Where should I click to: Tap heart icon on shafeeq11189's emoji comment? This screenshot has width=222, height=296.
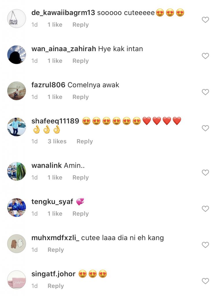pyautogui.click(x=205, y=128)
